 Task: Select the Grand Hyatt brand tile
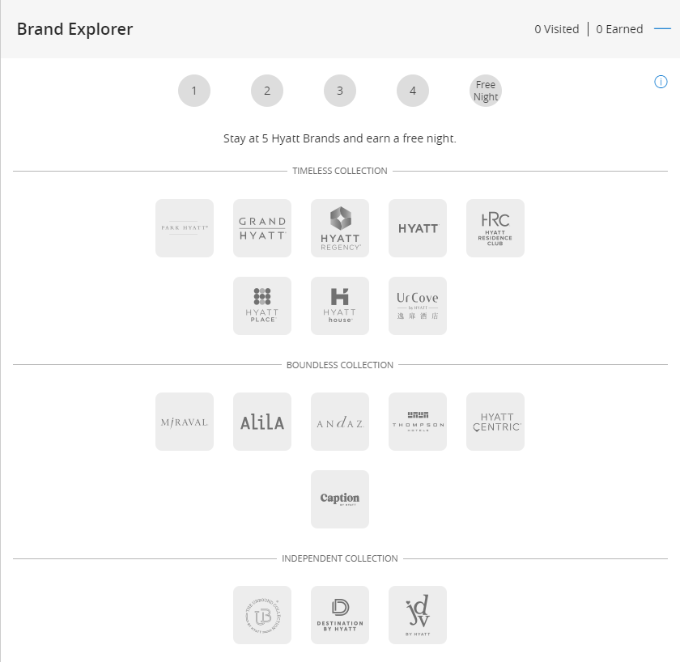pyautogui.click(x=262, y=228)
